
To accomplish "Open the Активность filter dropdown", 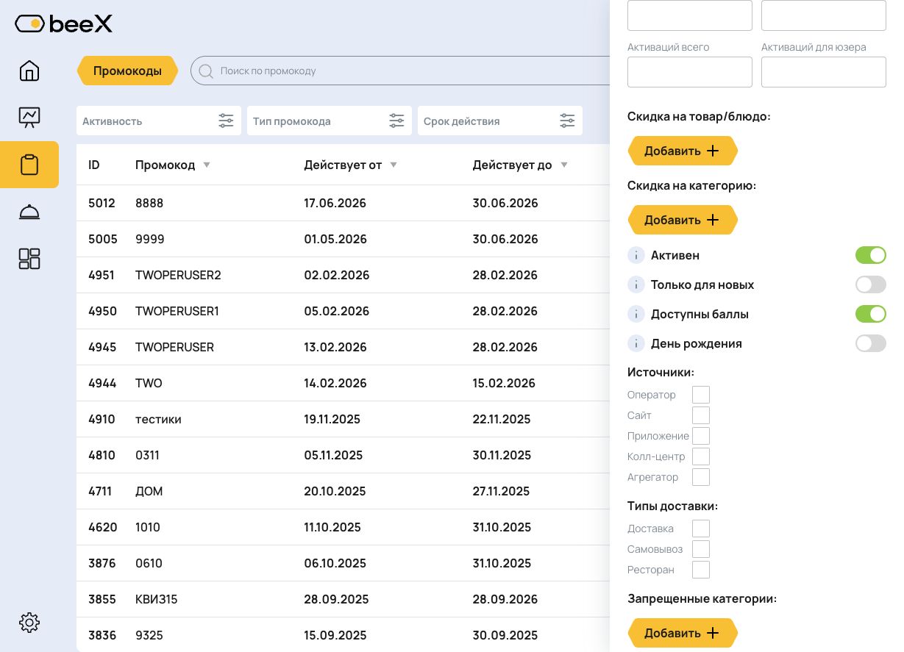I will pos(159,121).
